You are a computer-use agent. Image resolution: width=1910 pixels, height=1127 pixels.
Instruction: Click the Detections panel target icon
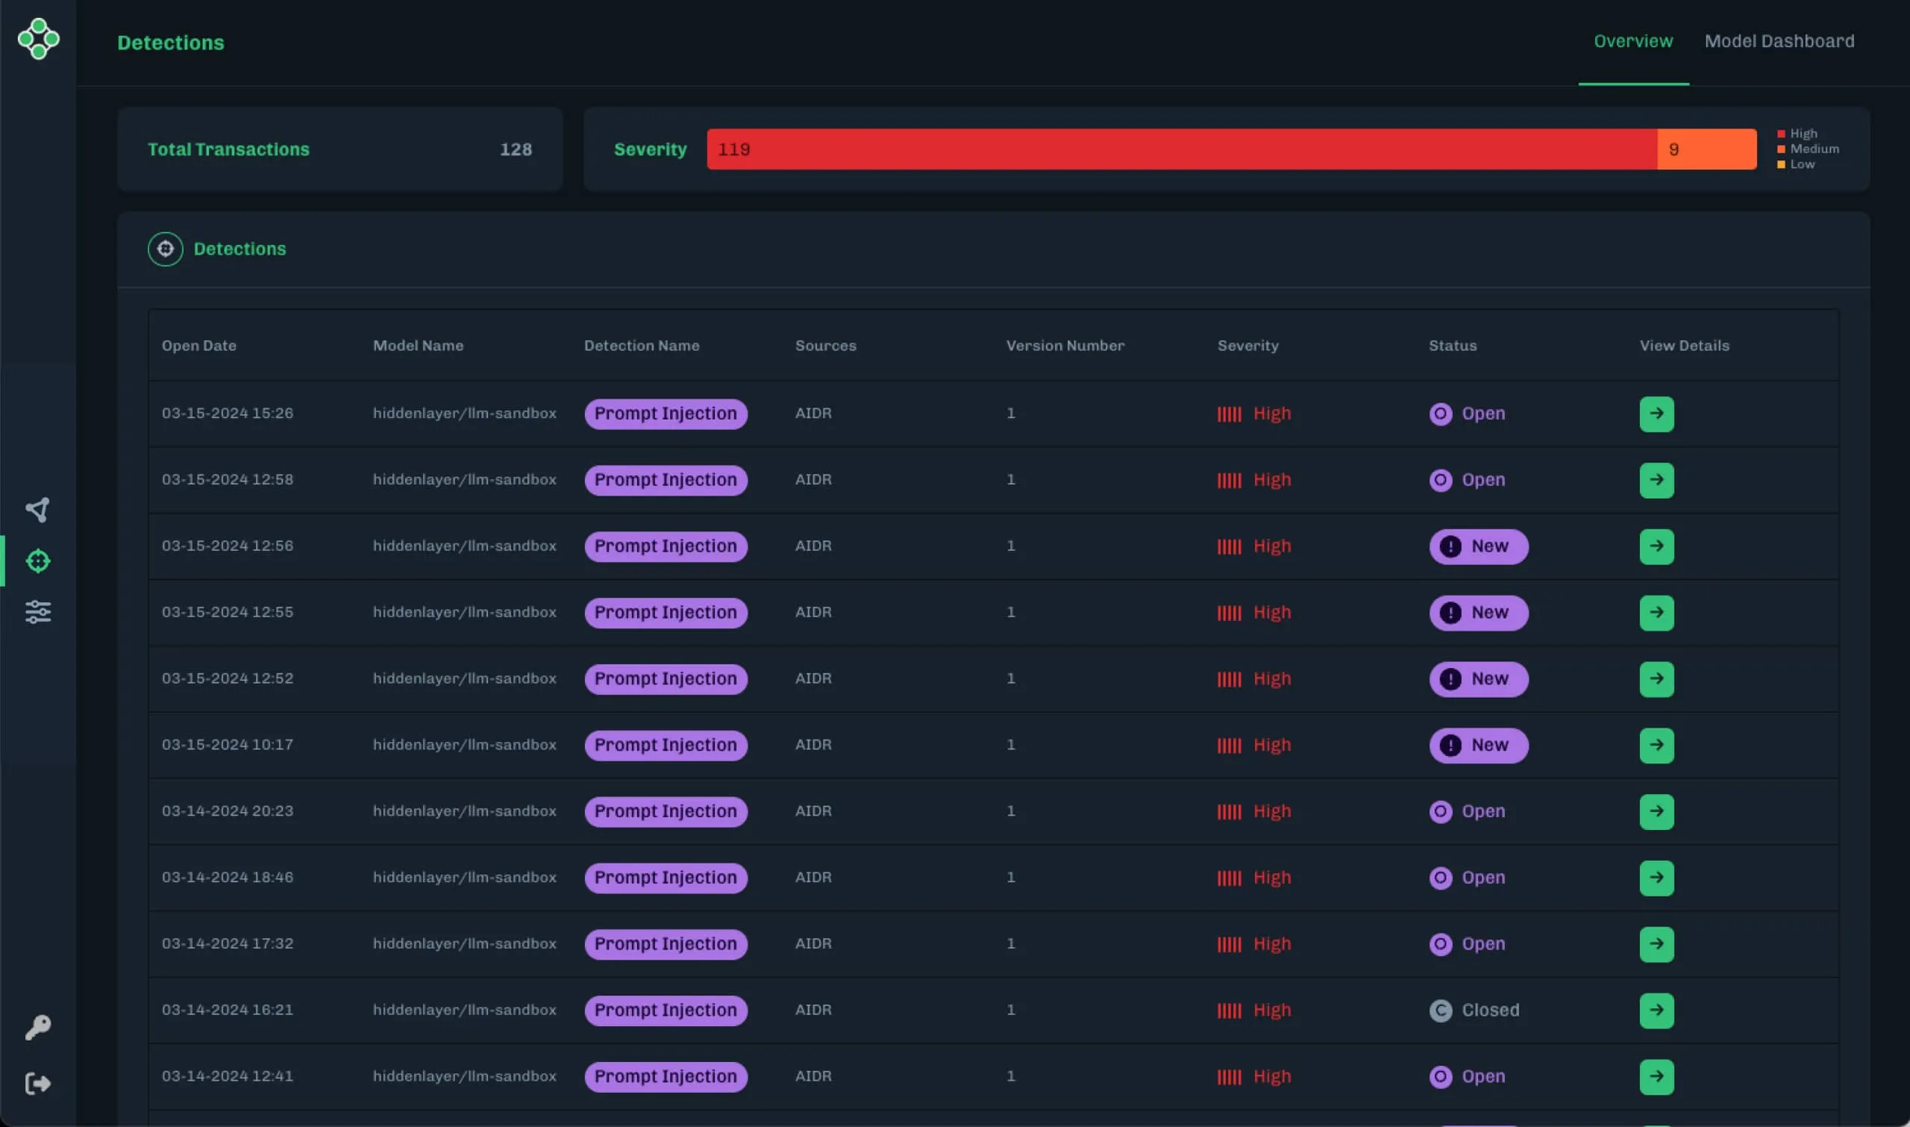[x=166, y=249]
